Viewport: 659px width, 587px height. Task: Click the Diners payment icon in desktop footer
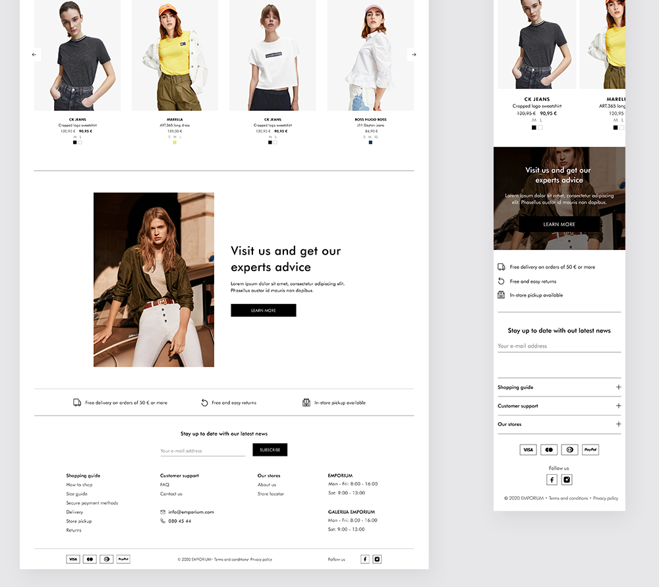coord(107,559)
